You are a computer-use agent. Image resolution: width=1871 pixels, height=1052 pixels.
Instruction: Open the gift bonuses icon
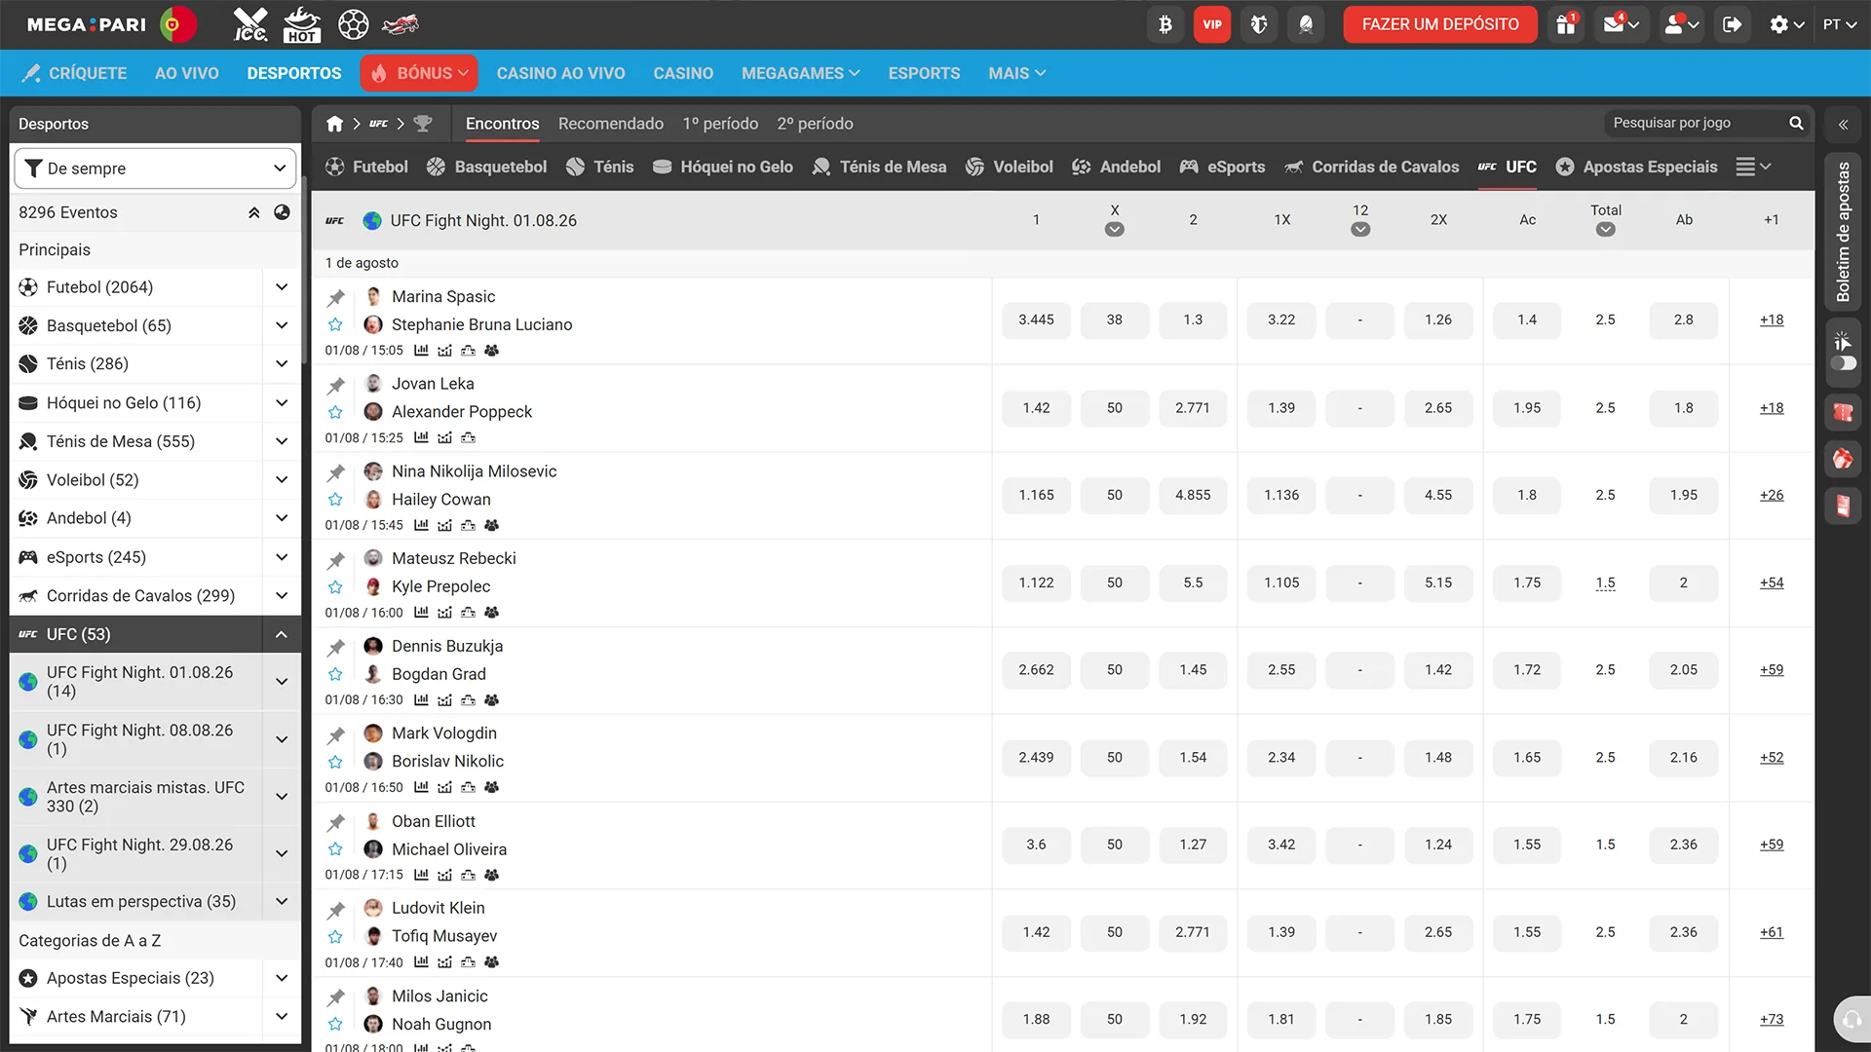(1566, 24)
